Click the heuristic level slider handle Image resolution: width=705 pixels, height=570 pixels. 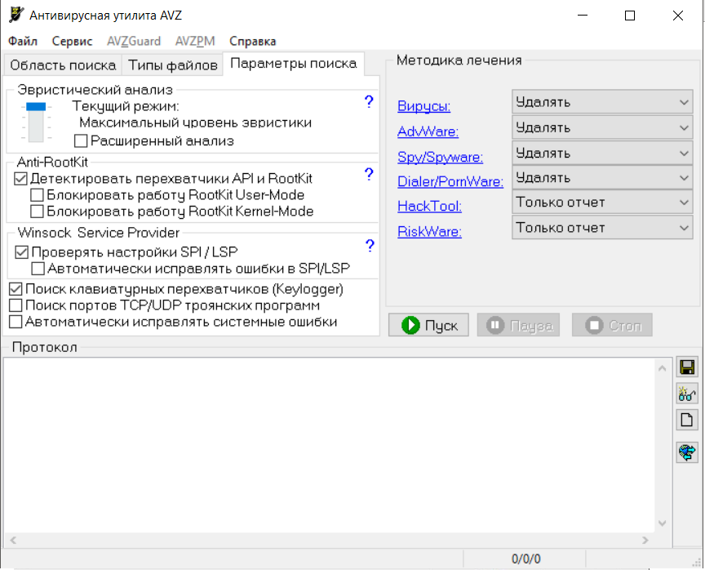(36, 106)
